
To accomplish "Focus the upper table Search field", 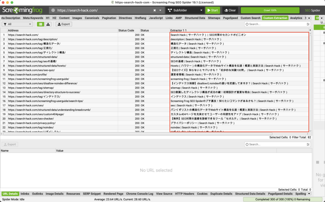I will 277,24.
